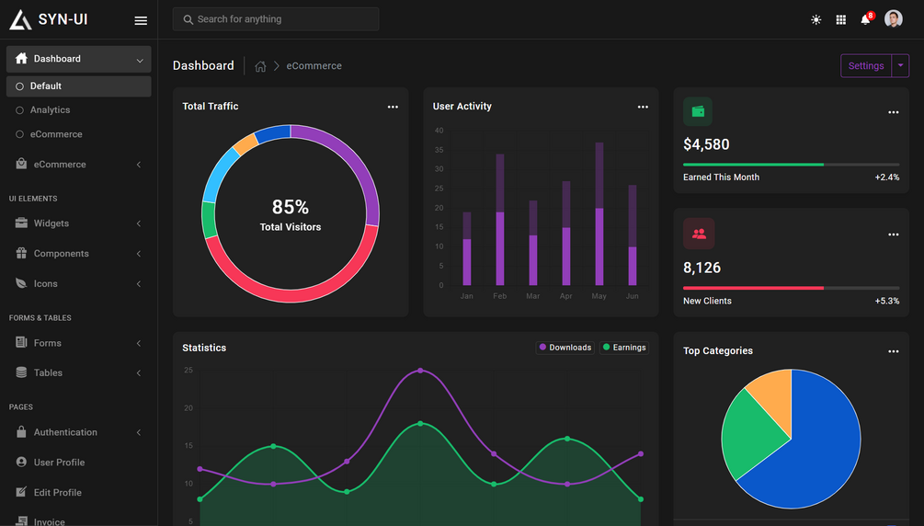The height and width of the screenshot is (526, 924).
Task: Click the hamburger menu icon in sidebar header
Action: [141, 20]
